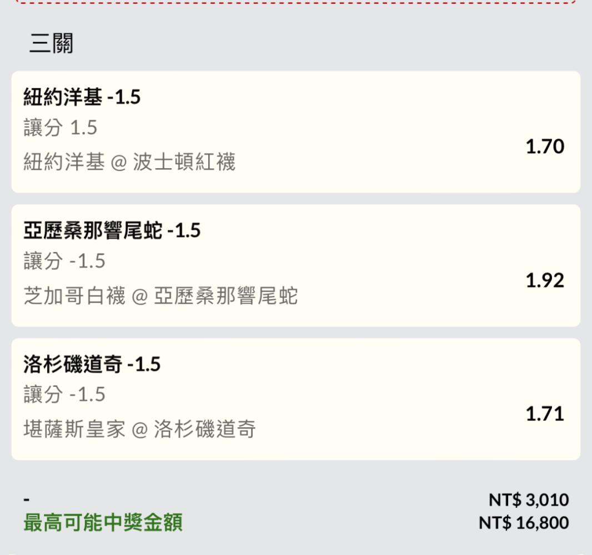Click the 亞歷桑那響尾蛇 -1.5 title text
This screenshot has height=555, width=592.
[112, 230]
